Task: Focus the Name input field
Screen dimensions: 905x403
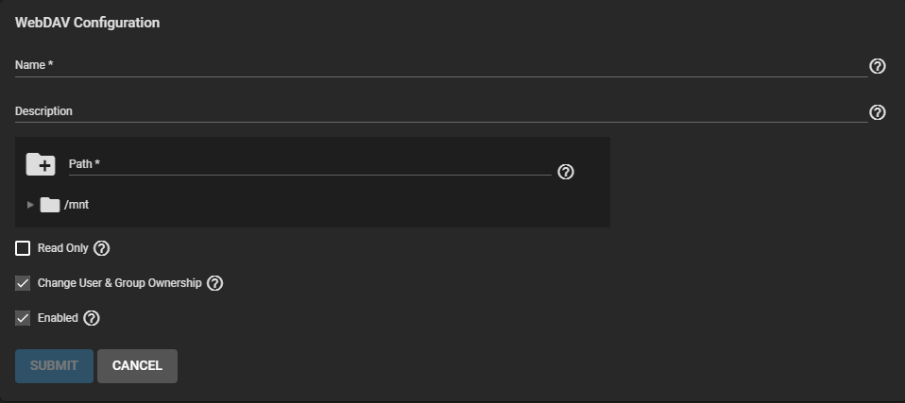Action: [x=440, y=65]
